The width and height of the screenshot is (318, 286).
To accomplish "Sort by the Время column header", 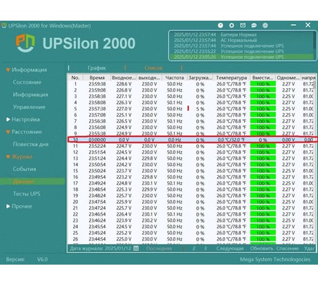I will (97, 78).
